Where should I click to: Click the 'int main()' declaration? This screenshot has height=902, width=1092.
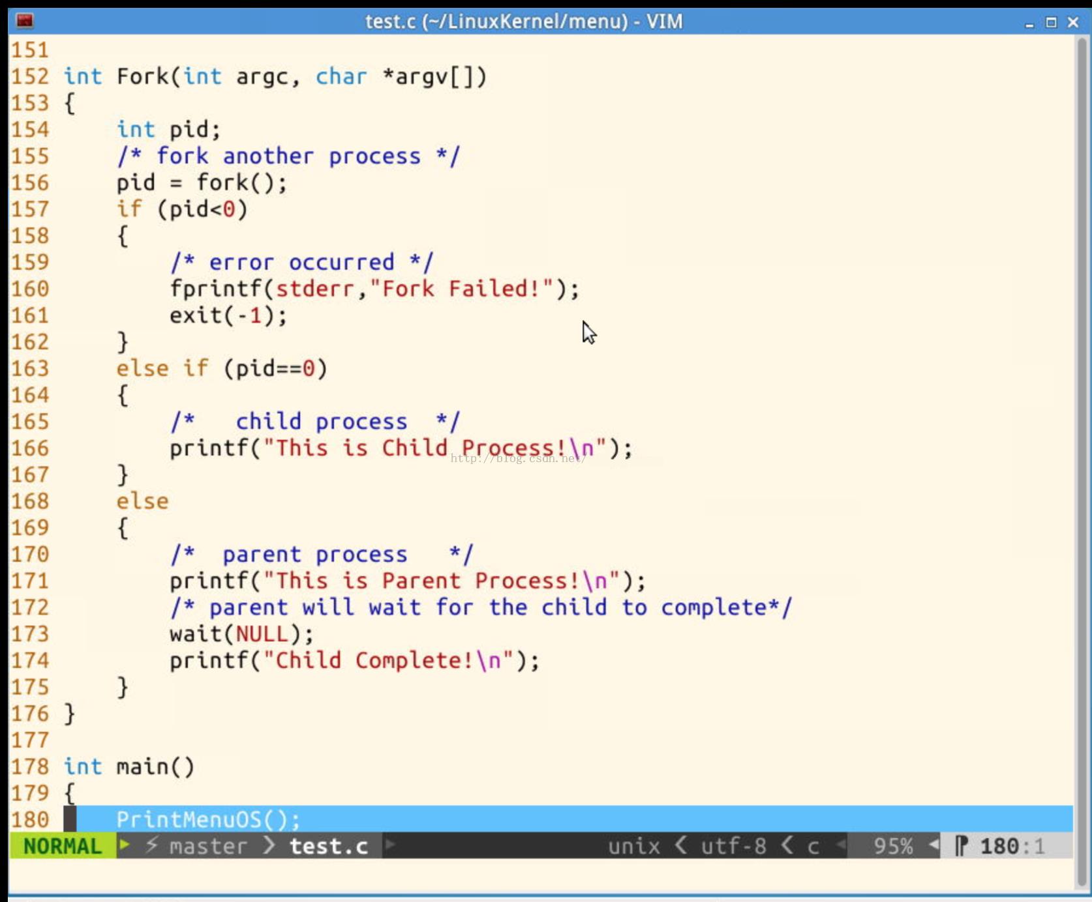tap(129, 767)
